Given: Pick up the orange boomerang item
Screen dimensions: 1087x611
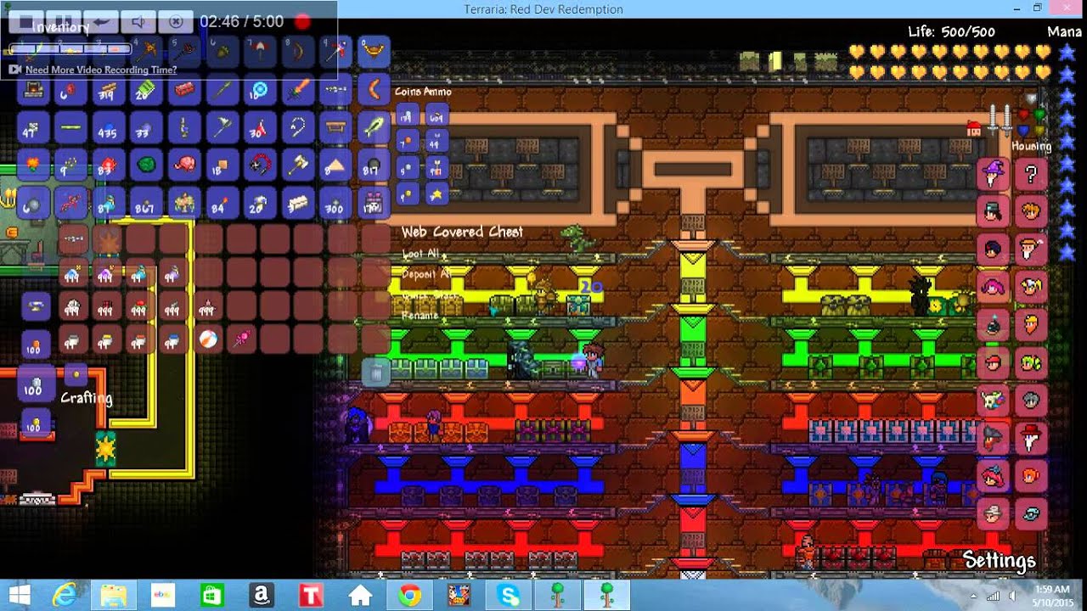Looking at the screenshot, I should point(374,90).
